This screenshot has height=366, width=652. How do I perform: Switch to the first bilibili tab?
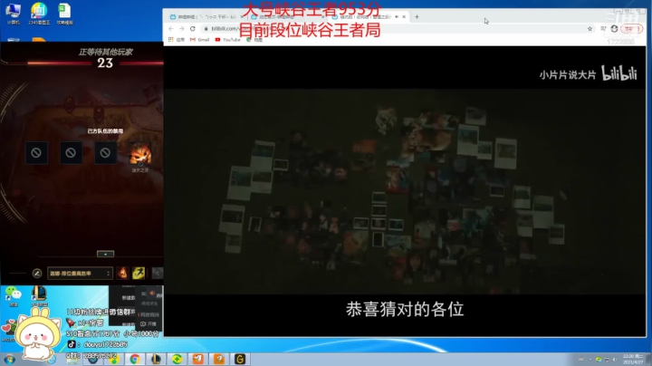(206, 17)
